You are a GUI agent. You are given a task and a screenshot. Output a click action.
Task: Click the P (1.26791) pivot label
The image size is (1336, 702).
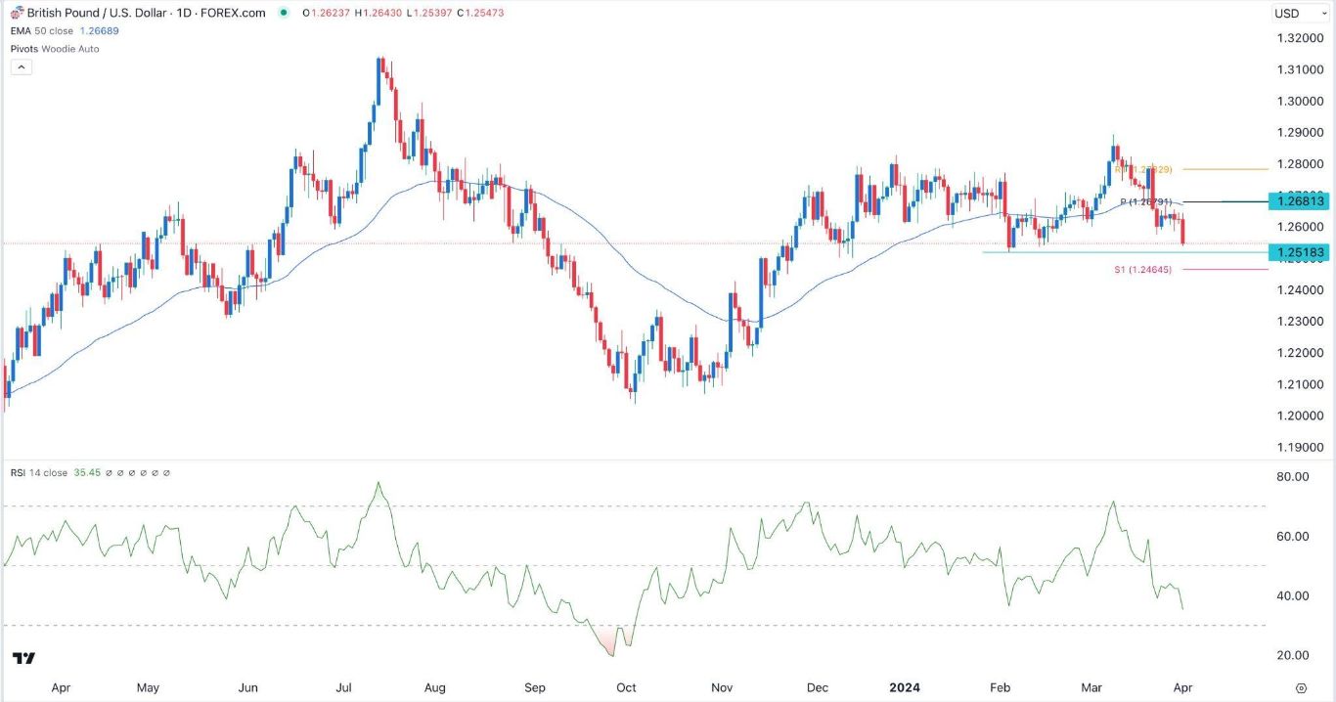pos(1146,202)
